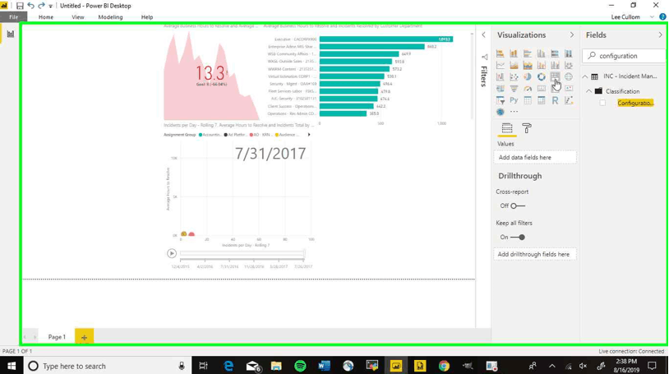Open the File menu
The width and height of the screenshot is (669, 374).
(14, 17)
